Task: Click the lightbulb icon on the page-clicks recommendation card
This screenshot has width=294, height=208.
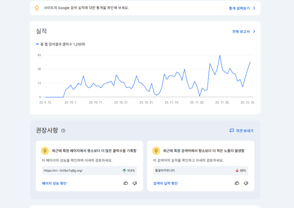Action: tap(45, 151)
